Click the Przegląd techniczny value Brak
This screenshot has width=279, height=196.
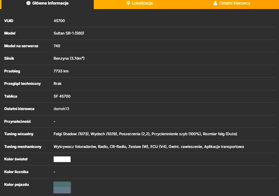pos(58,83)
